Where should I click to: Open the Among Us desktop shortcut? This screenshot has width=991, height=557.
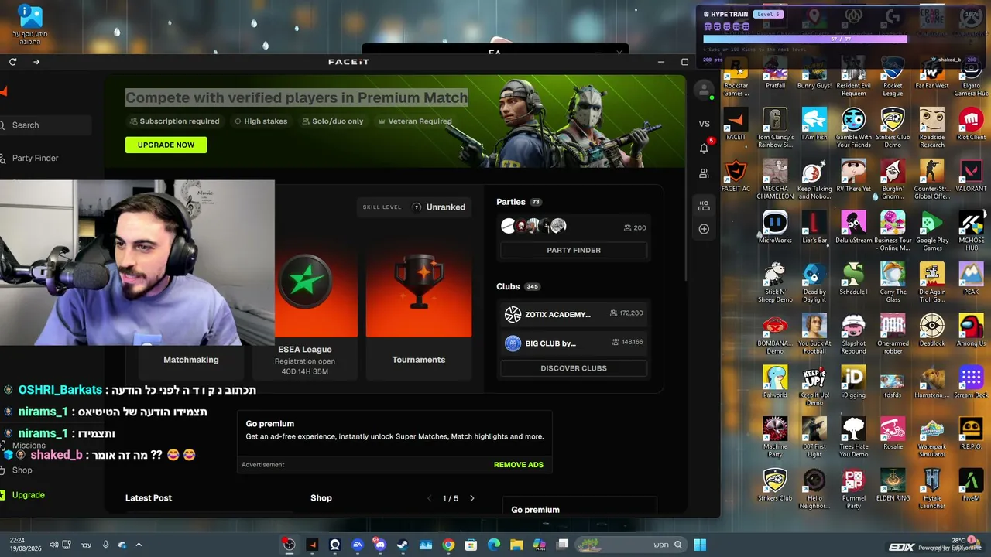[971, 330]
